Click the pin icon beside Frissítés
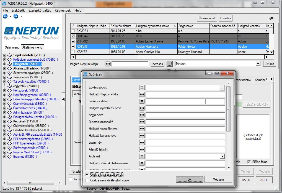Screen dimensions: 282x193 coord(271,18)
